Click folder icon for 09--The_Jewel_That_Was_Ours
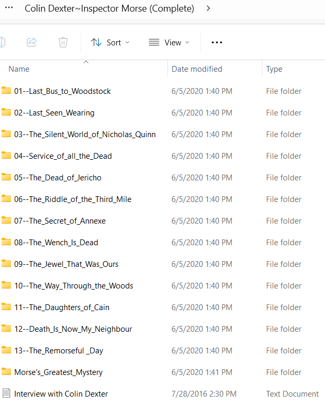 6,264
